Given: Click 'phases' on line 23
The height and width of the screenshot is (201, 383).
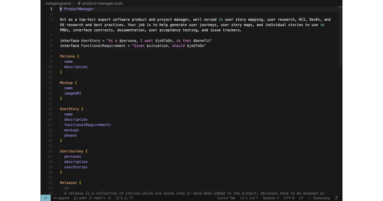Looking at the screenshot, I should [x=71, y=135].
